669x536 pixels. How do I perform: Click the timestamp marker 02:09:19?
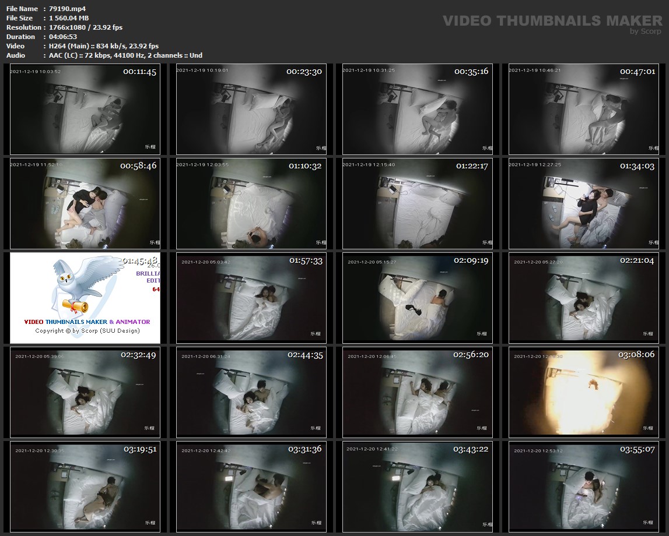click(471, 260)
